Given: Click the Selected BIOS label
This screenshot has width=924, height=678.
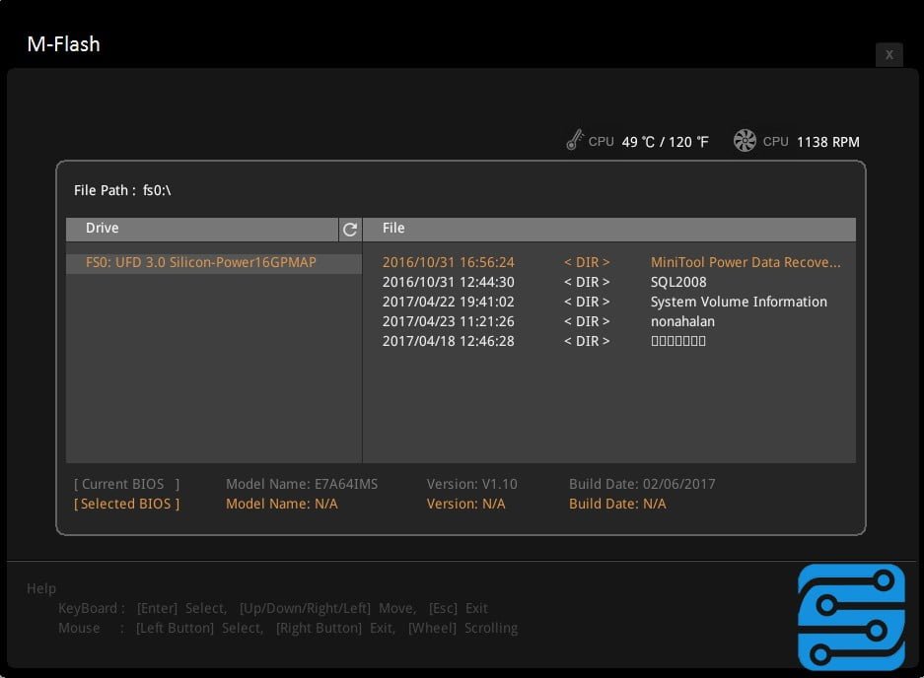Looking at the screenshot, I should tap(127, 505).
